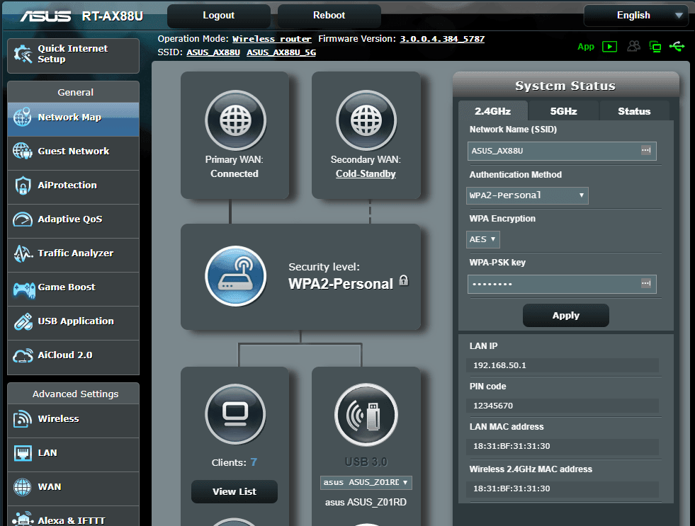Viewport: 695px width, 526px height.
Task: Open the firmware version 3.0.0.4.384_5787 link
Action: pos(442,39)
